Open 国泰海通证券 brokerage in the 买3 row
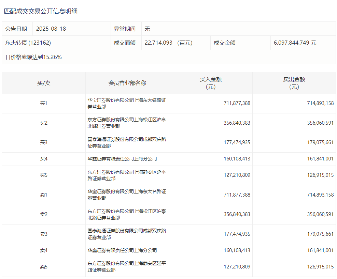Viewport: 337px width, 279px height. point(127,142)
